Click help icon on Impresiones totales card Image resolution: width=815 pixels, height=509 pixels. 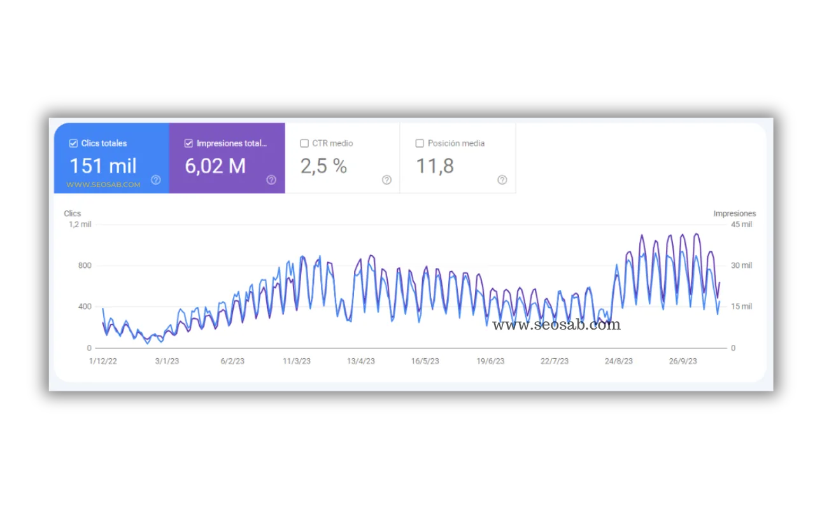[271, 180]
